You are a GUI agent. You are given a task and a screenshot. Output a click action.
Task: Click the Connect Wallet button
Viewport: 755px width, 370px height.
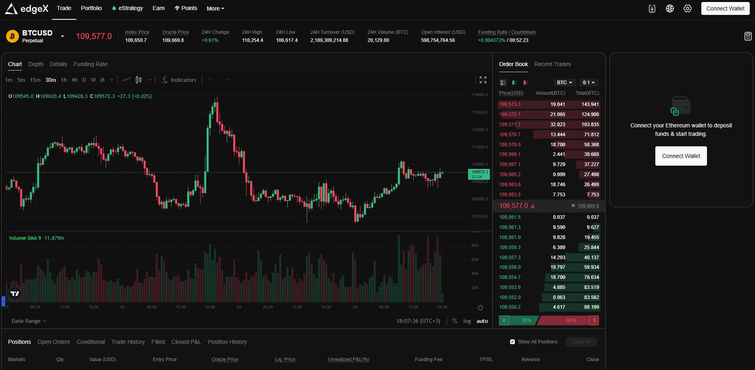coord(725,8)
